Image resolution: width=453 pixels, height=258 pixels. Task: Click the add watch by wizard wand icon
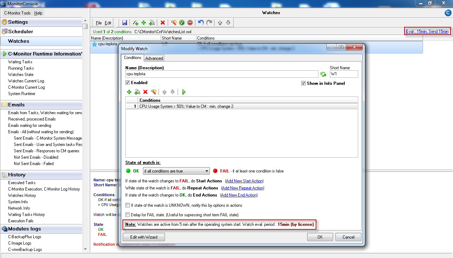pyautogui.click(x=136, y=23)
